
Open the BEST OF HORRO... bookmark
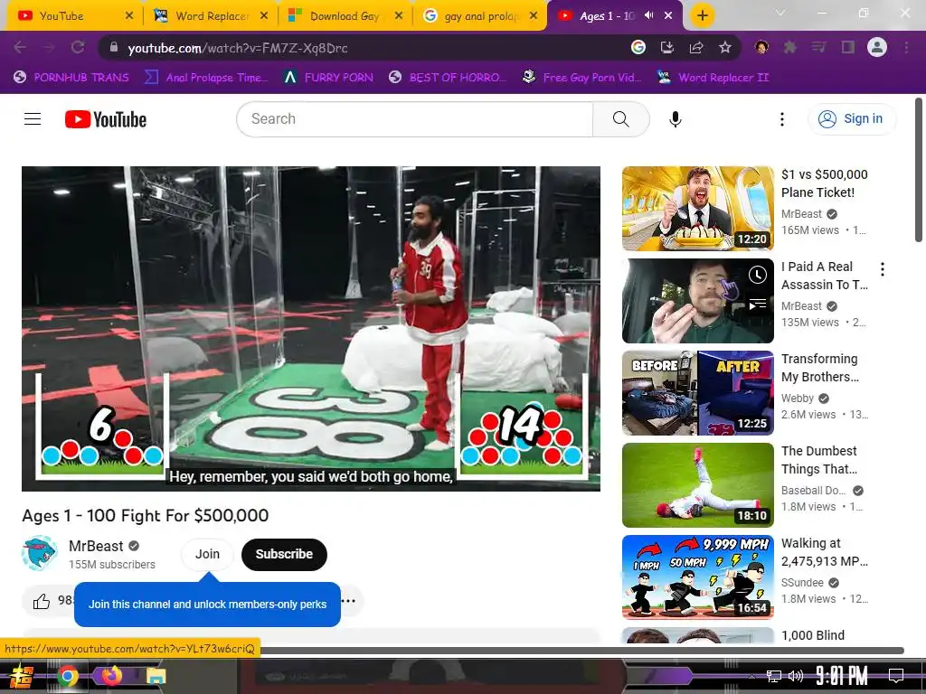click(x=448, y=78)
